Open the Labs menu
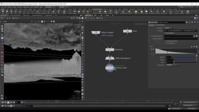The image size is (199, 112). (32, 7)
